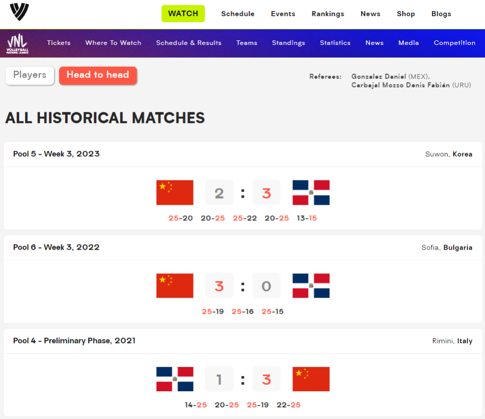Viewport: 485px width, 419px height.
Task: Click the green WATCH button
Action: 183,14
